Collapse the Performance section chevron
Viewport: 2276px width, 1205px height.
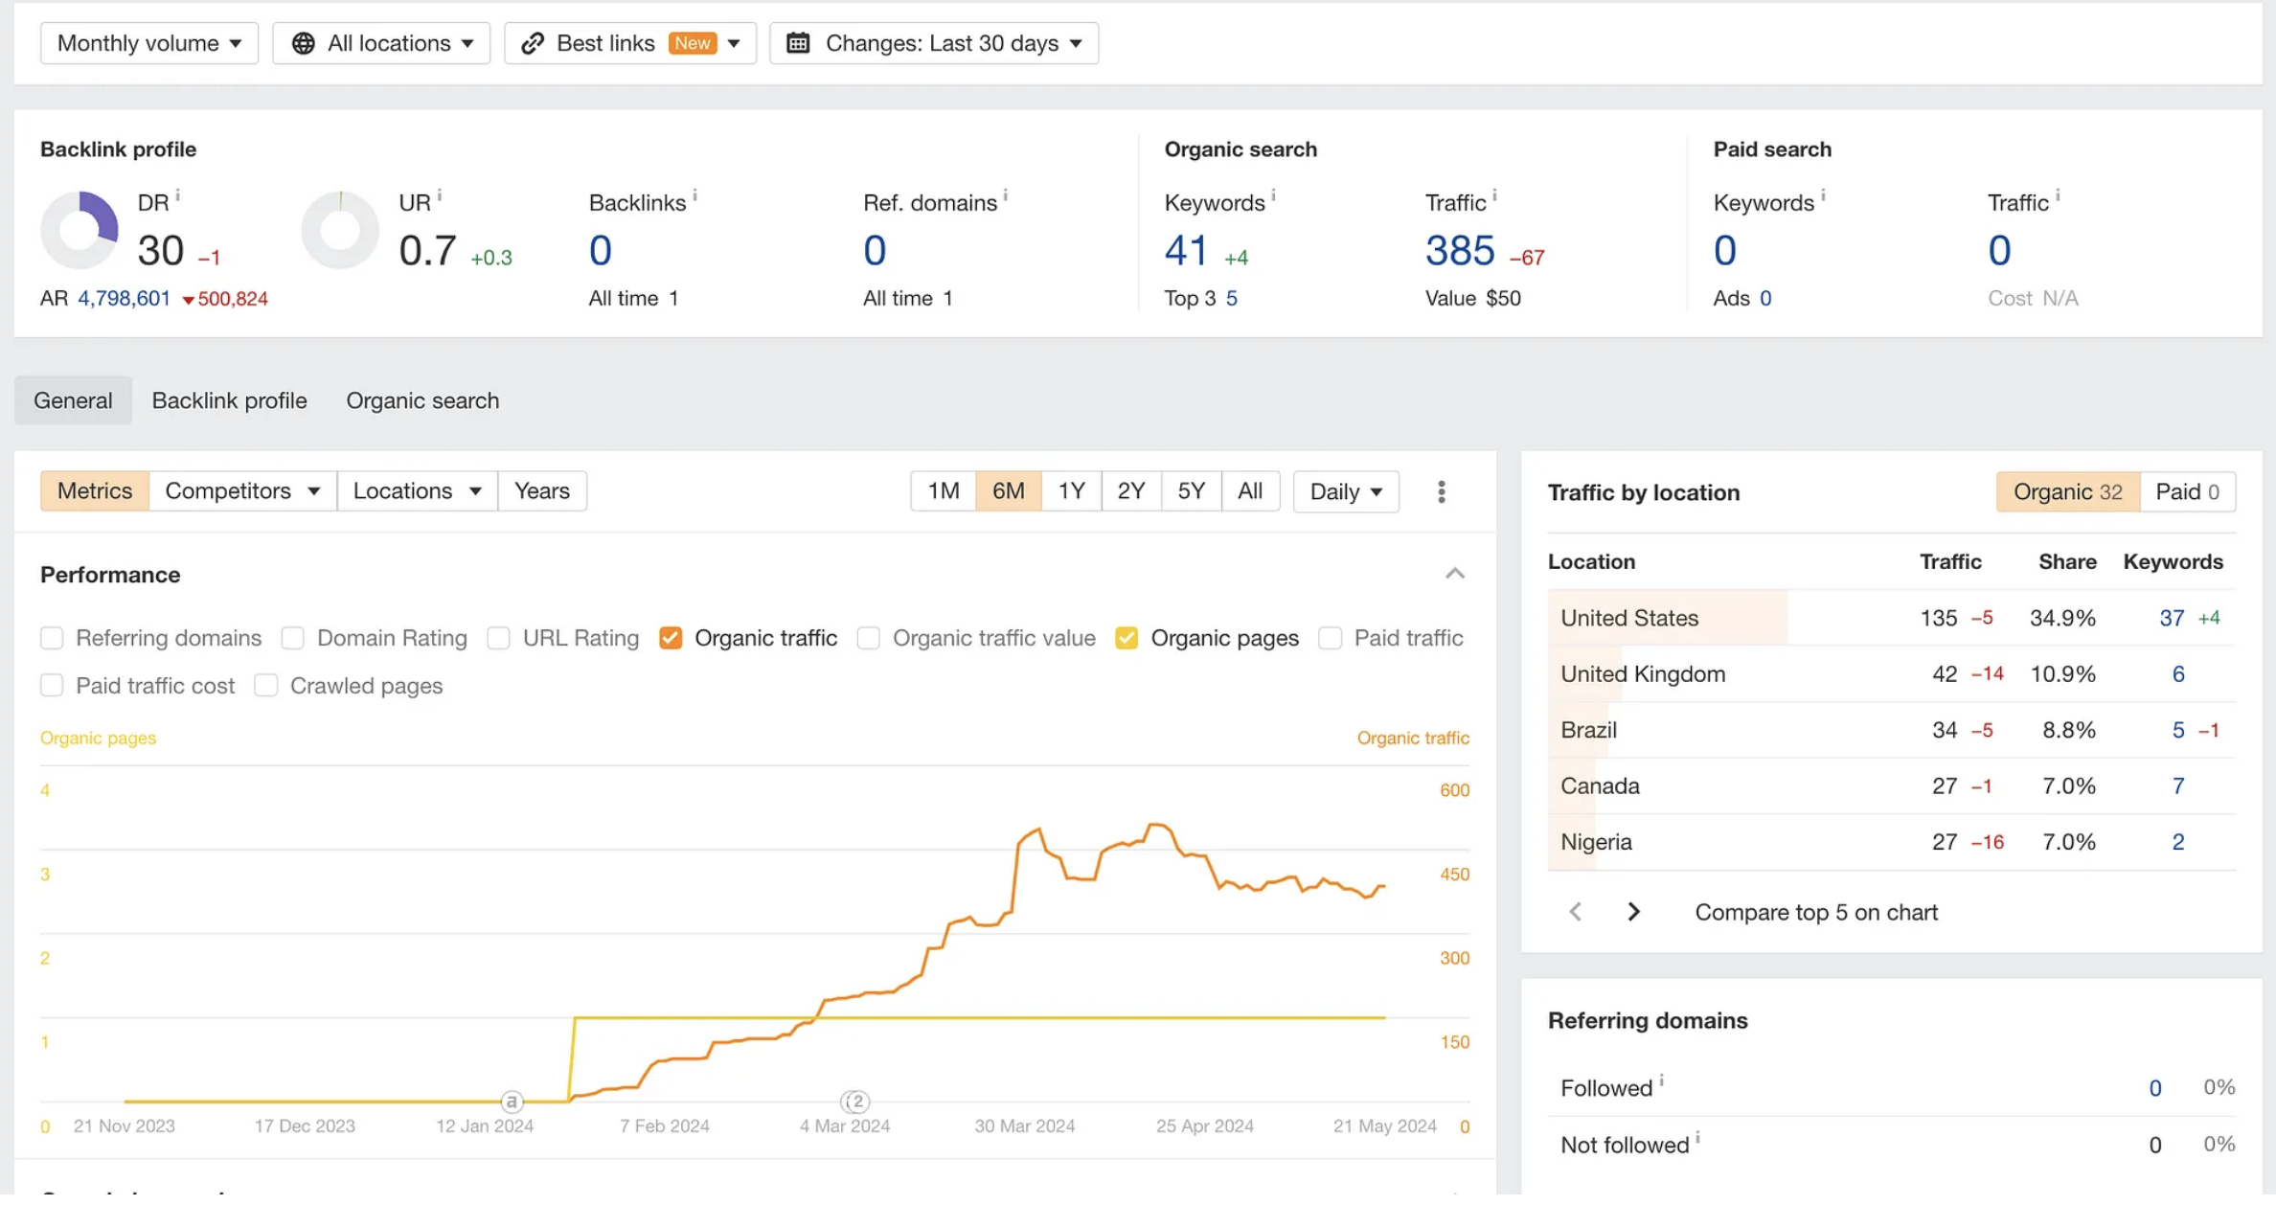pyautogui.click(x=1454, y=574)
